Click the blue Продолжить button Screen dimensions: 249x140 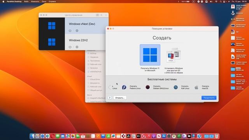[x=209, y=98]
